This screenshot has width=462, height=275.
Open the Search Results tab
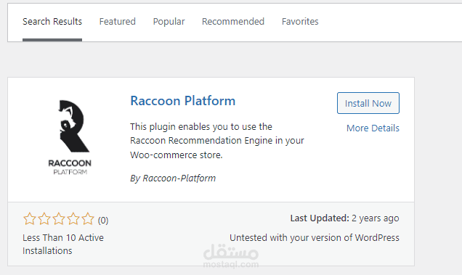(x=52, y=22)
